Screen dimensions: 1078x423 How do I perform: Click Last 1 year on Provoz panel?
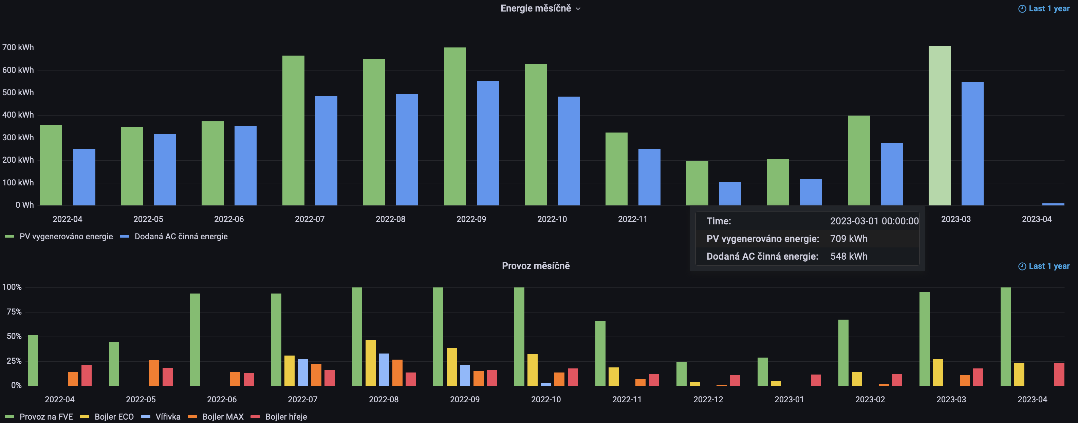click(1049, 266)
